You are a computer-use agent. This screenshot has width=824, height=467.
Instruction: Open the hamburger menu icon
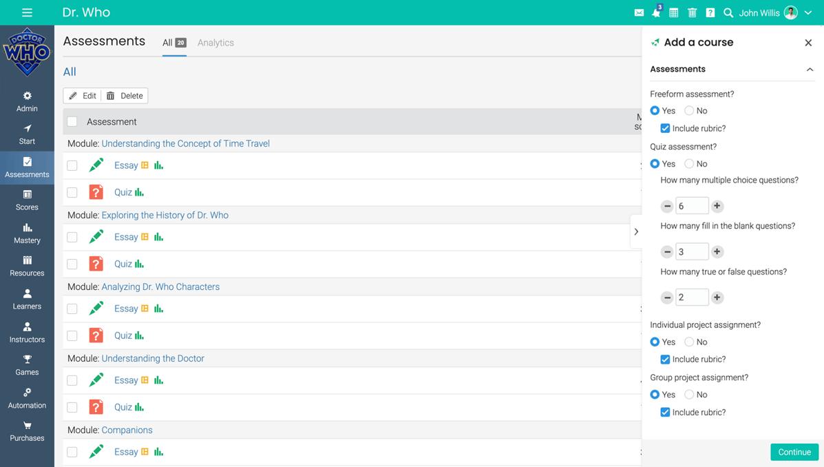point(27,12)
